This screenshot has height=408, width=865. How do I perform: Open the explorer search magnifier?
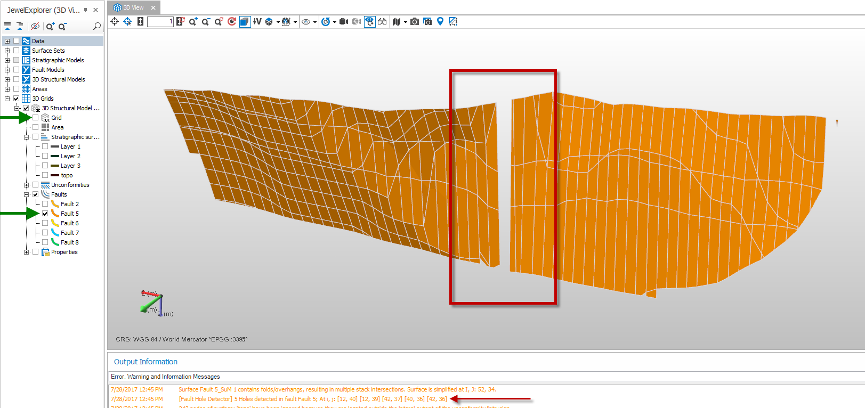pos(96,26)
